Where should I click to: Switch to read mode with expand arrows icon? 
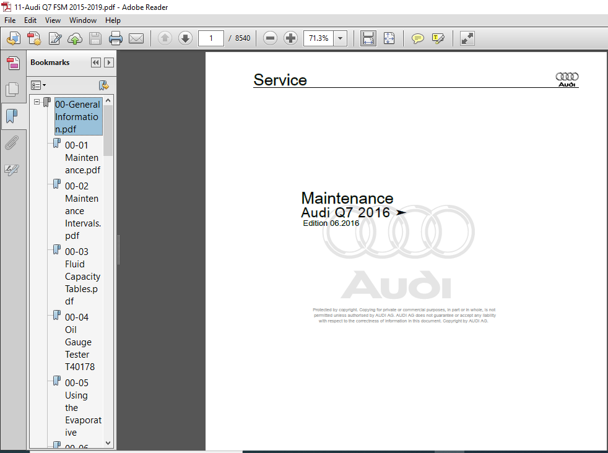(x=467, y=38)
